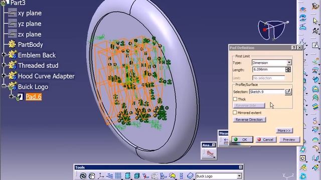This screenshot has width=321, height=180.
Task: Expand the Emblem Back node
Action: tap(4, 54)
